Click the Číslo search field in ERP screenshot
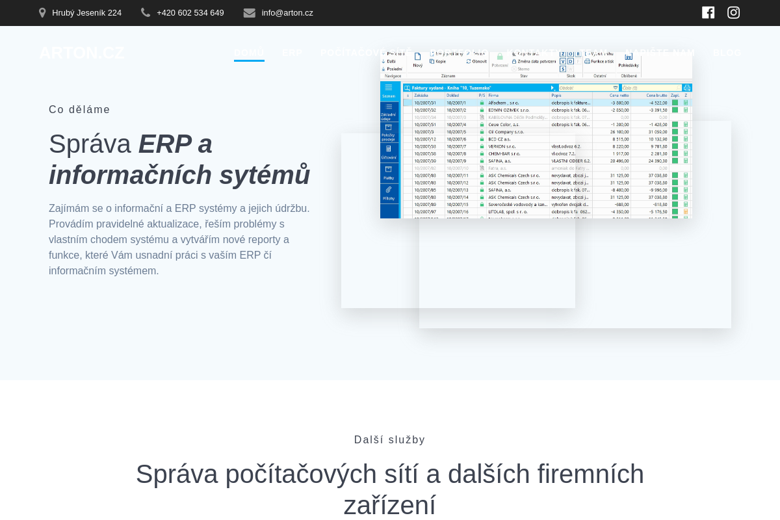 pos(652,88)
